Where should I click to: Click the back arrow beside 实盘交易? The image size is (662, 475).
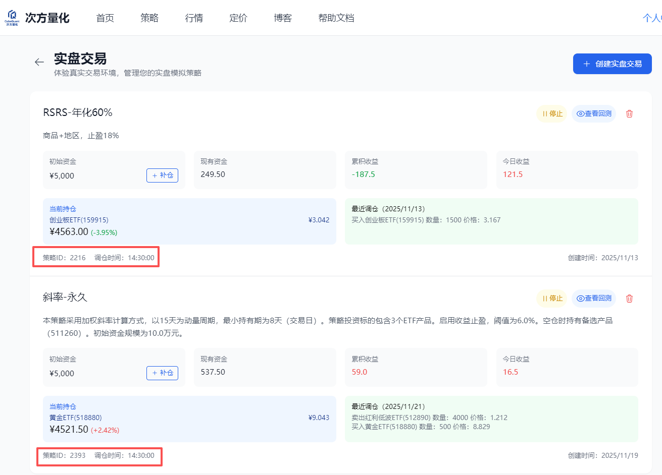pos(39,62)
